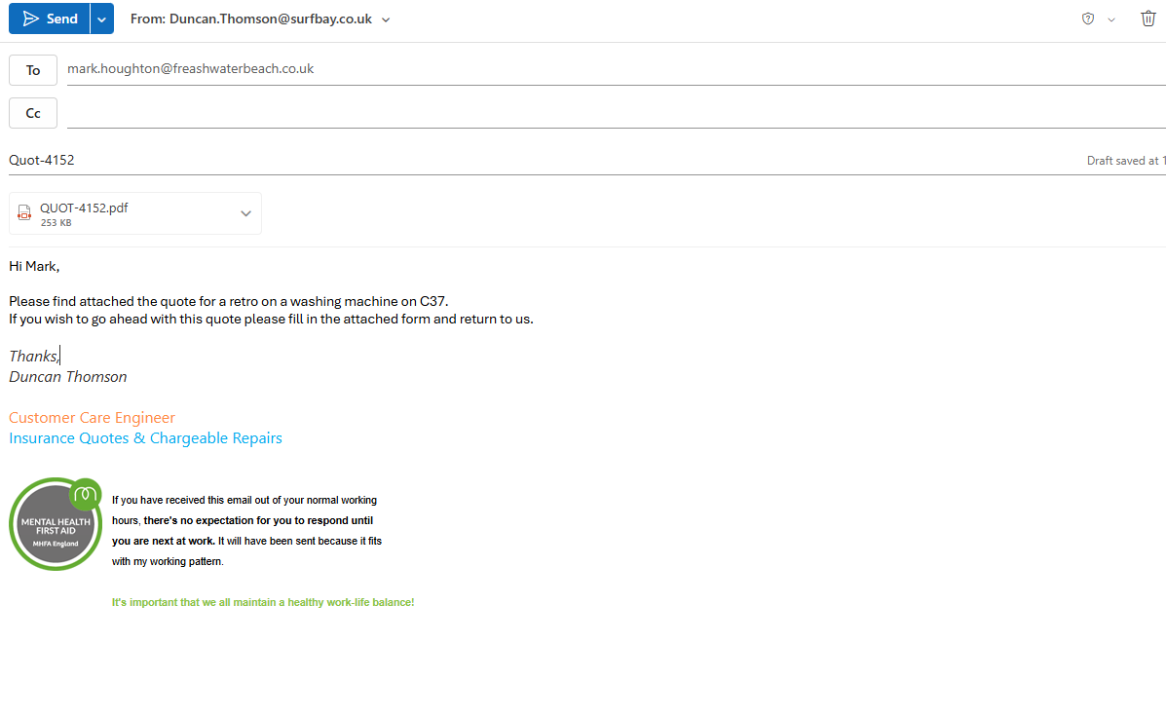Click the 'Thanks,' sign-off text
This screenshot has height=718, width=1166.
coord(33,357)
